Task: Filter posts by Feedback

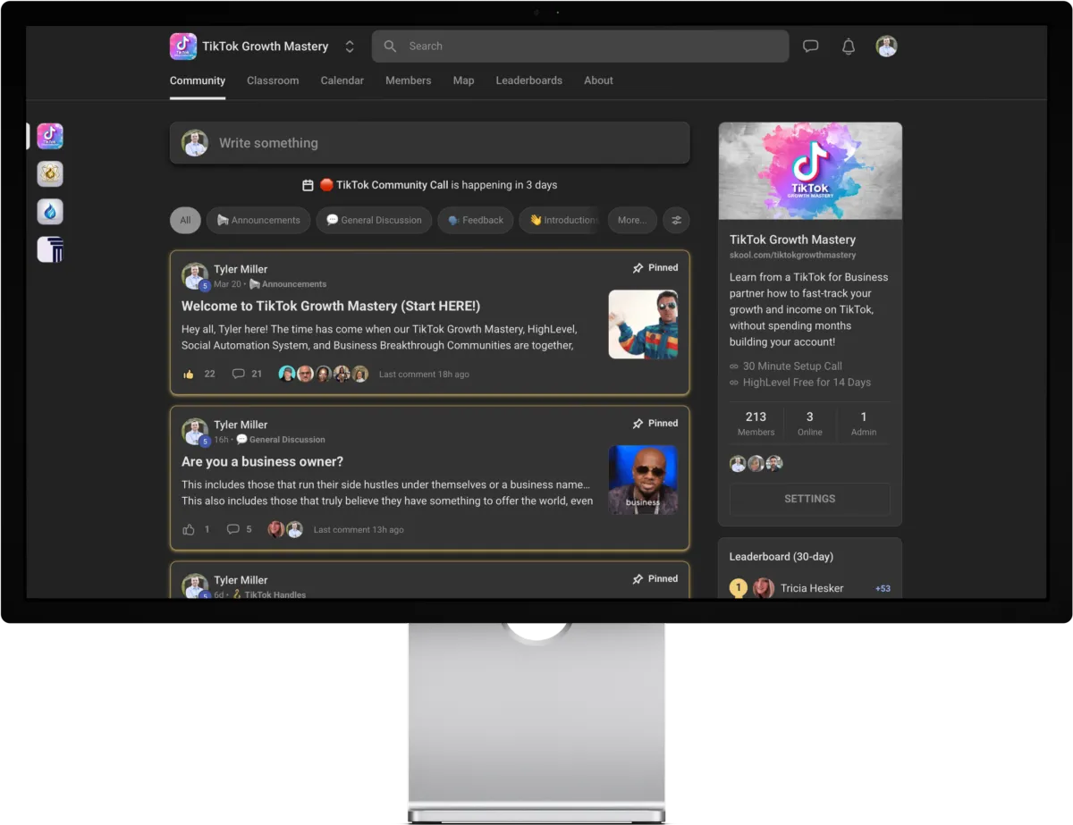Action: [x=475, y=220]
